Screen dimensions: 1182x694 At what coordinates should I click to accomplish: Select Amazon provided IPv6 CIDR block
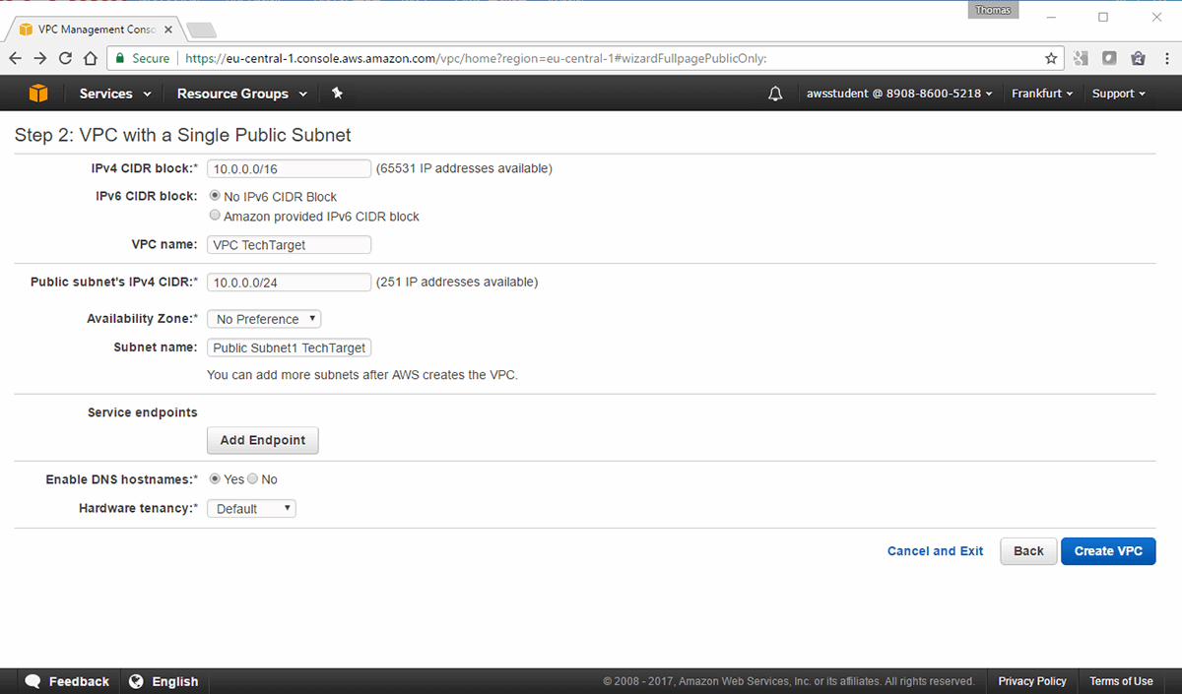click(x=215, y=216)
